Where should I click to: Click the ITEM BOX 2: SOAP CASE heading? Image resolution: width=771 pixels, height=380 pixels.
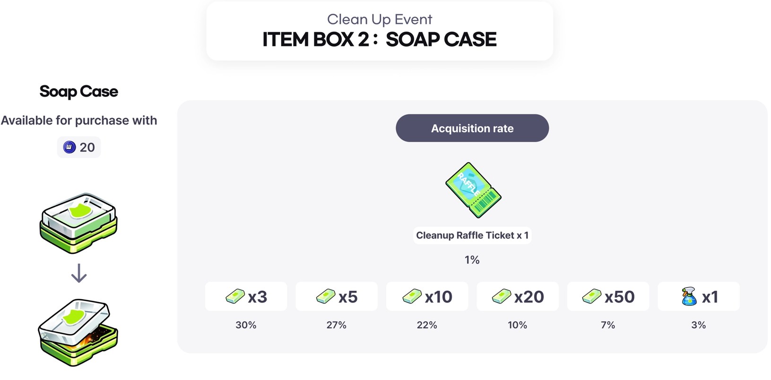[x=380, y=40]
